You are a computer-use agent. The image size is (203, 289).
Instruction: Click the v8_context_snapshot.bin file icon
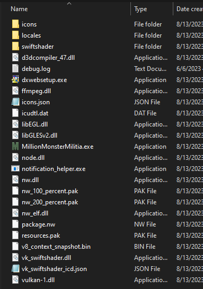click(x=15, y=247)
